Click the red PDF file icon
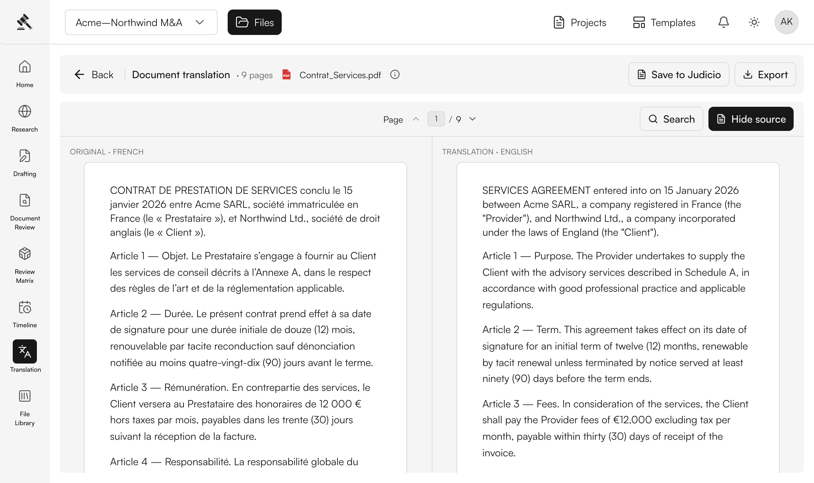The width and height of the screenshot is (814, 483). coord(286,75)
